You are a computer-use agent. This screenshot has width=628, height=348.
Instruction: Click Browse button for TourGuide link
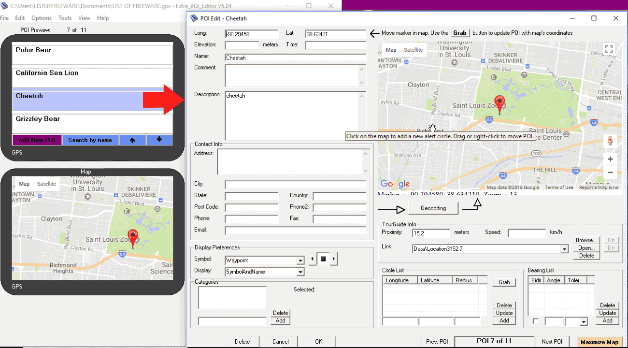click(x=586, y=240)
